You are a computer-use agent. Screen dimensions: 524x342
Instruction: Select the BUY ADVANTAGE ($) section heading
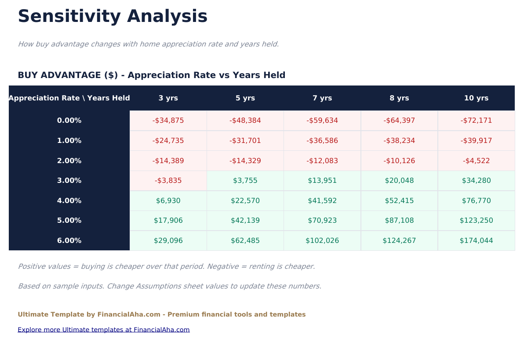(151, 75)
